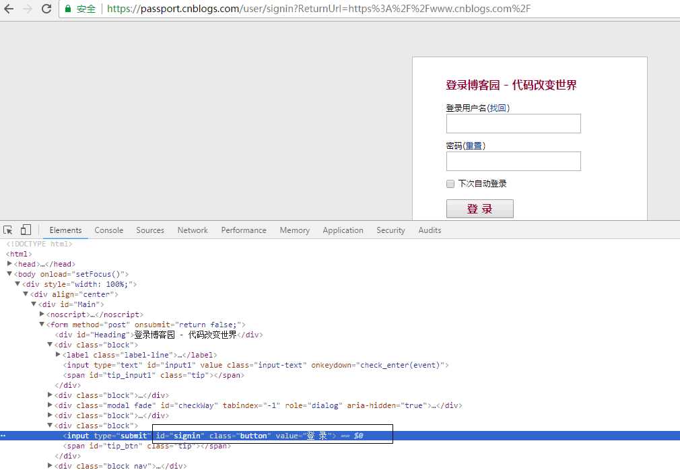The height and width of the screenshot is (470, 680).
Task: Select the div id Heading line
Action: (x=159, y=335)
